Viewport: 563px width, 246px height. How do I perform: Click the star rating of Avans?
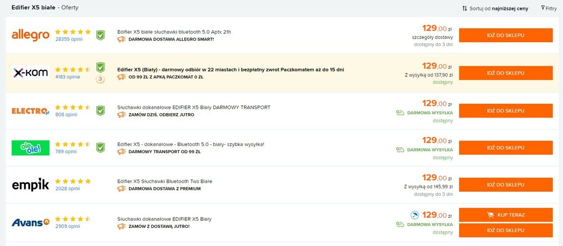click(73, 219)
